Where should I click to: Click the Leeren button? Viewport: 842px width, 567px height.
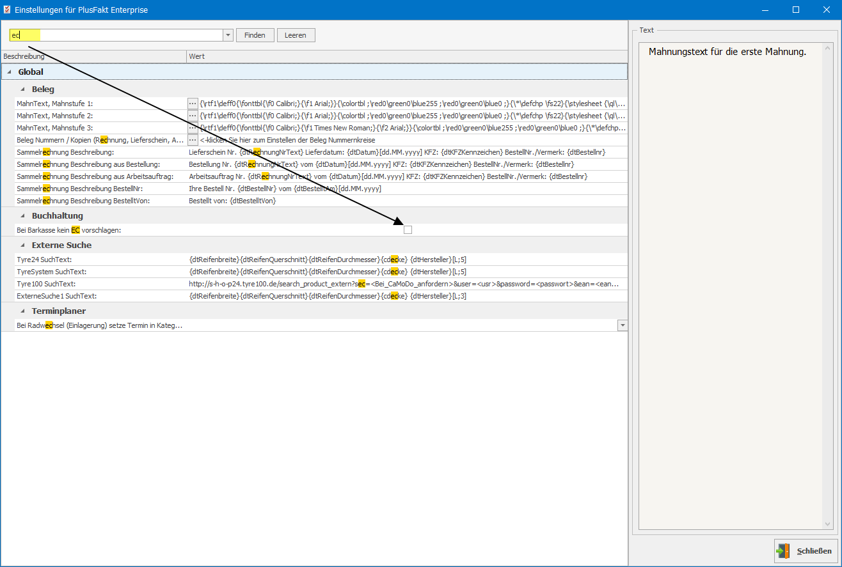pos(296,35)
